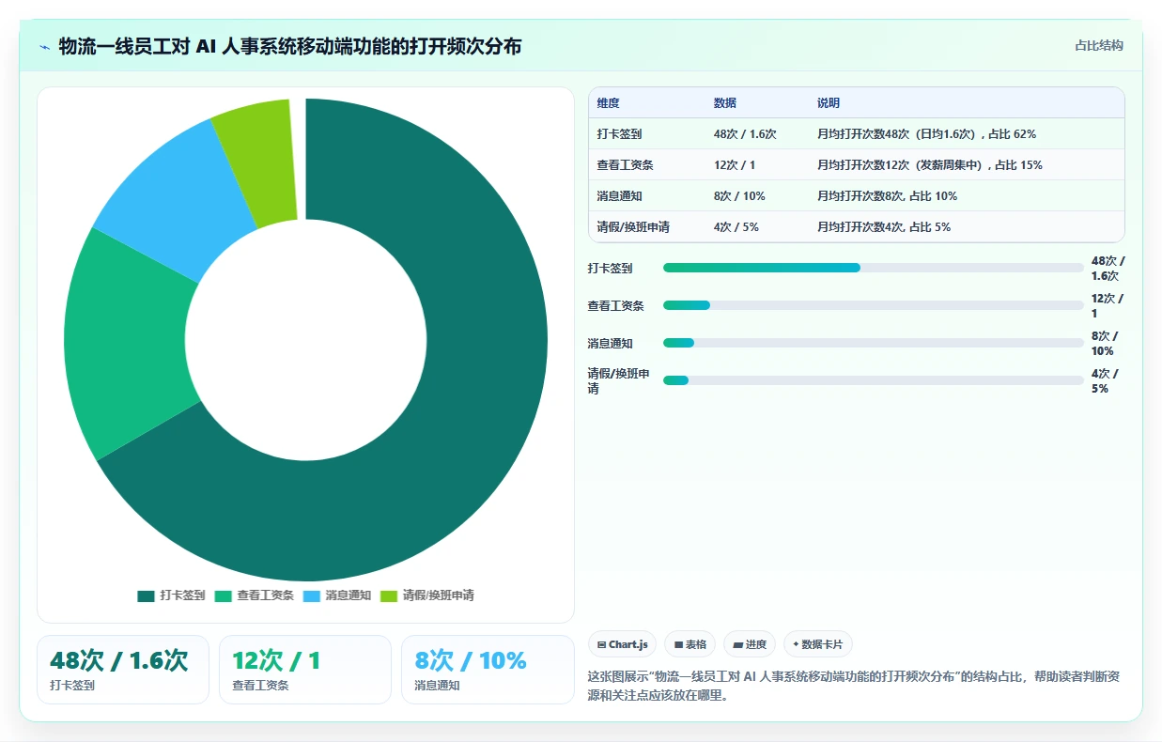Screen dimensions: 1162x742
Task: Click the summary paragraph under the tags
Action: (853, 687)
